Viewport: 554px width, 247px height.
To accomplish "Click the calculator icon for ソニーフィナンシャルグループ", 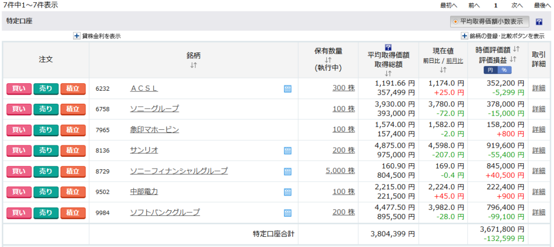I will (288, 171).
